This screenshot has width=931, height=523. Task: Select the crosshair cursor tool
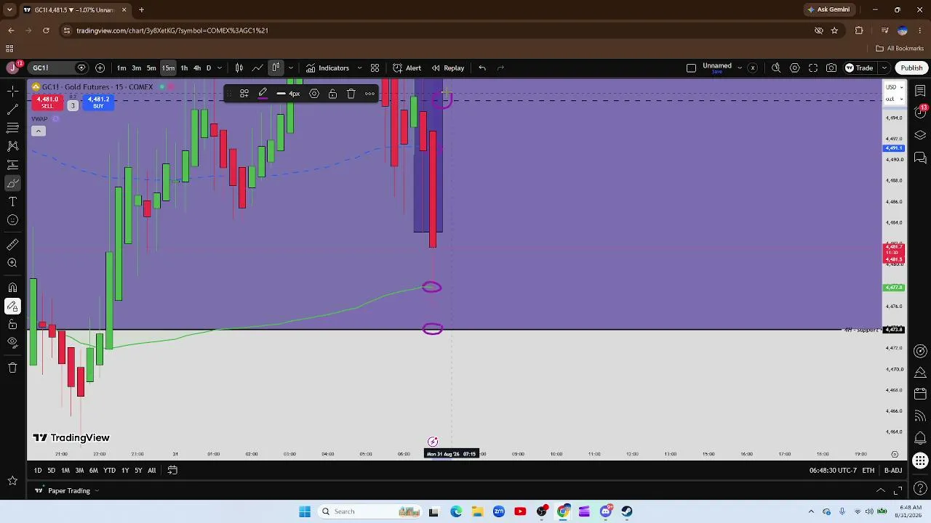(x=12, y=90)
